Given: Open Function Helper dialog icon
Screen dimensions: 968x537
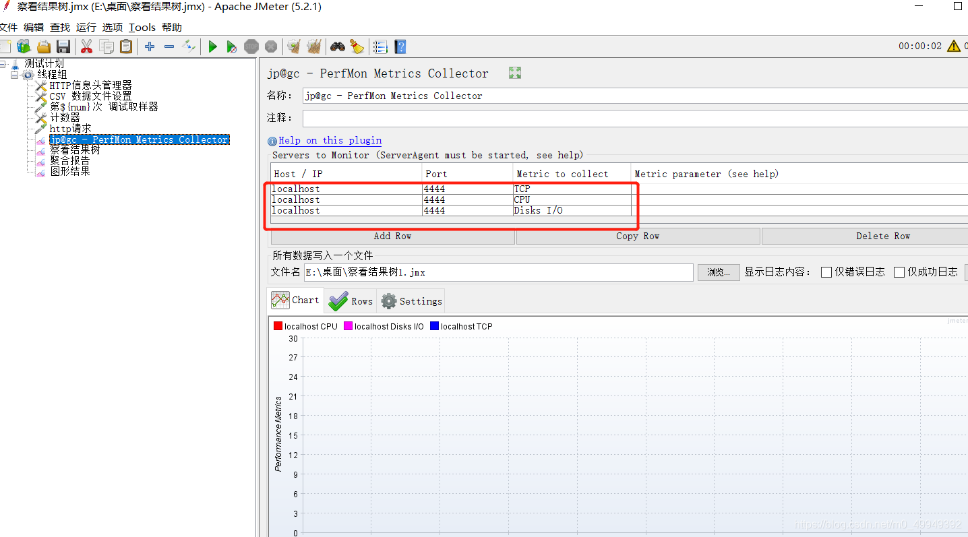Looking at the screenshot, I should 380,46.
